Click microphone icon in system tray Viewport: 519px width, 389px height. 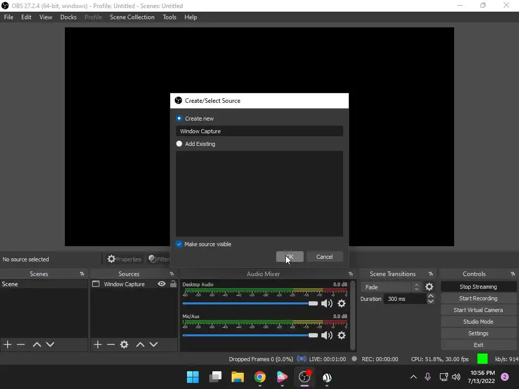(x=428, y=377)
